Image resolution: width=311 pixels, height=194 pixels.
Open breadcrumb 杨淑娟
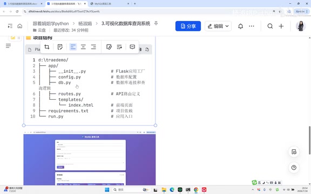pyautogui.click(x=85, y=24)
